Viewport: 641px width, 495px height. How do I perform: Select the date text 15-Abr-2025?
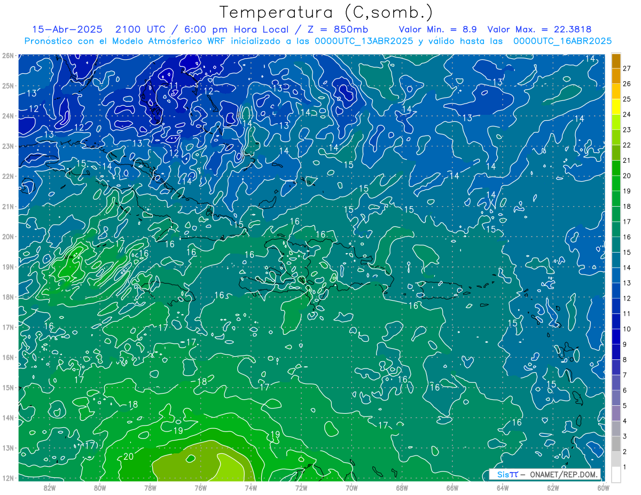click(68, 29)
